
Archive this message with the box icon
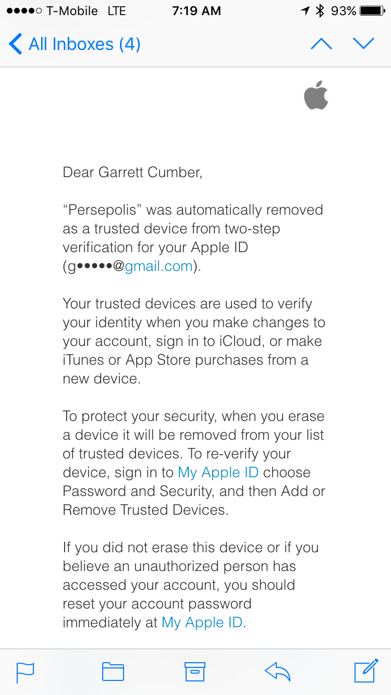click(195, 672)
